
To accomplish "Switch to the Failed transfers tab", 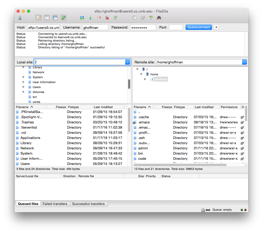I will pyautogui.click(x=55, y=204).
